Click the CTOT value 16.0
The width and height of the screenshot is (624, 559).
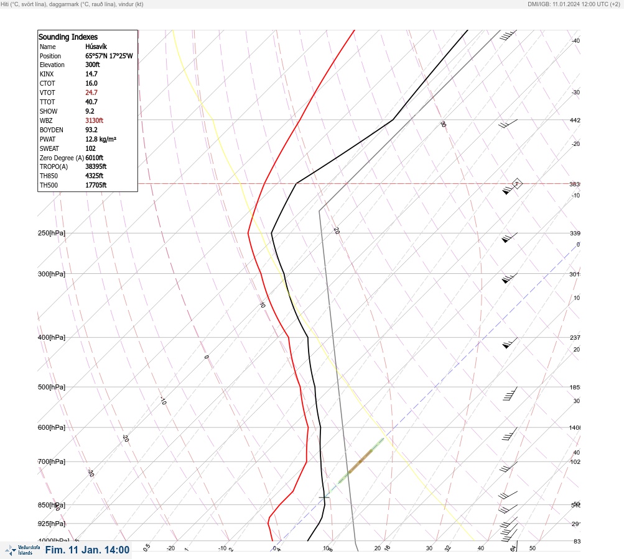point(91,83)
